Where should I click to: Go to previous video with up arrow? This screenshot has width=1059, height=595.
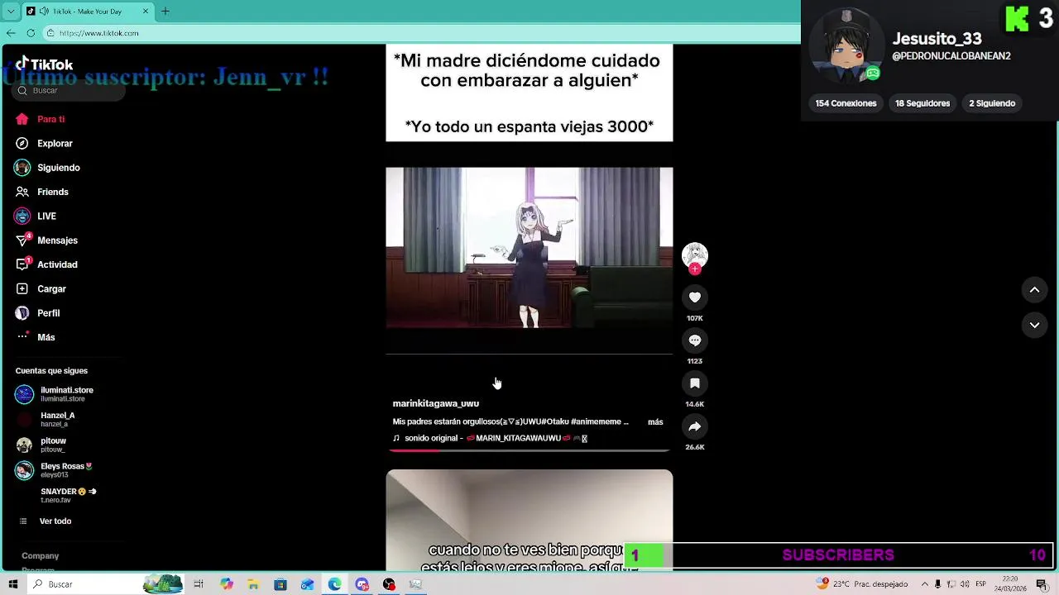(x=1034, y=289)
